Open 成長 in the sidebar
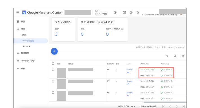Screen dimensions: 200x108 click(23, 69)
